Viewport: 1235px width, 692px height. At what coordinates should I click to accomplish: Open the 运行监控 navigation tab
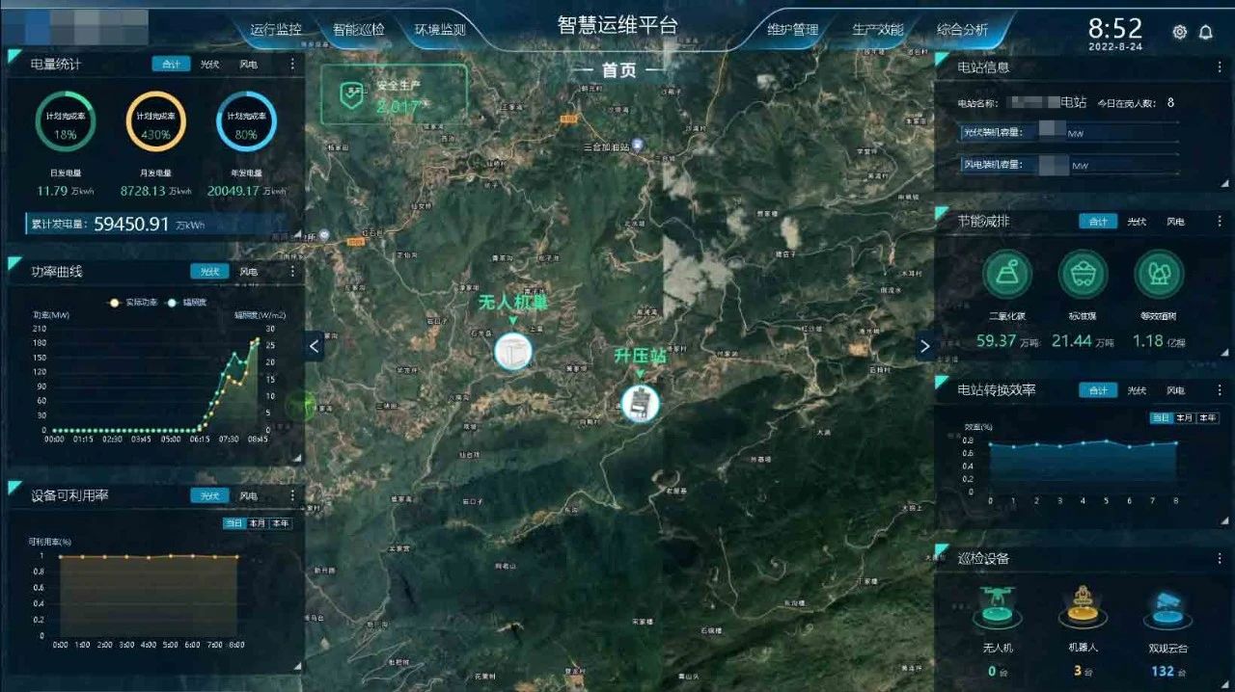(277, 30)
